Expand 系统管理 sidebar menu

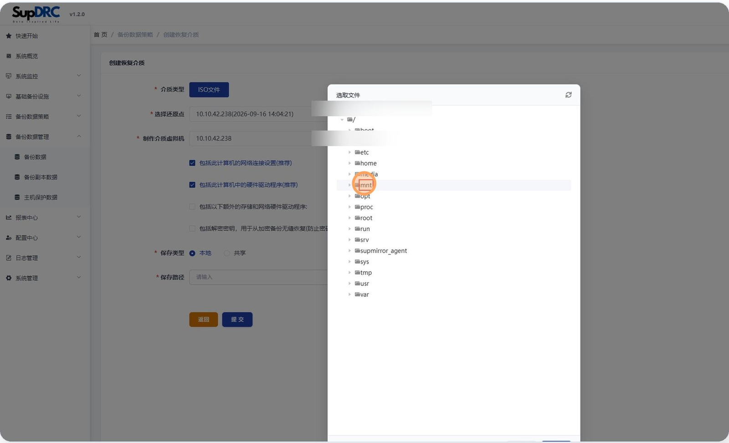[x=45, y=278]
